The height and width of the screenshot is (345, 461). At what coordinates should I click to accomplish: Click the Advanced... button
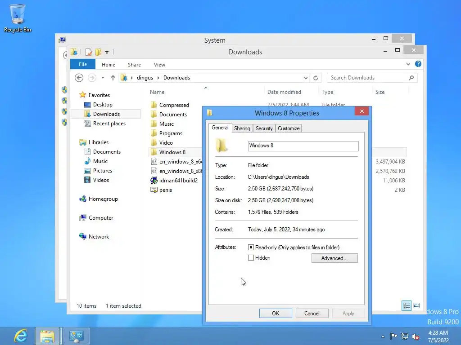(334, 258)
